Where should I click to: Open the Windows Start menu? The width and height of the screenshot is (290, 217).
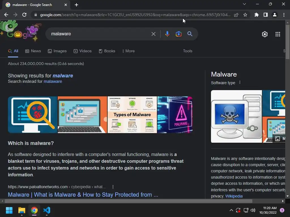9,210
